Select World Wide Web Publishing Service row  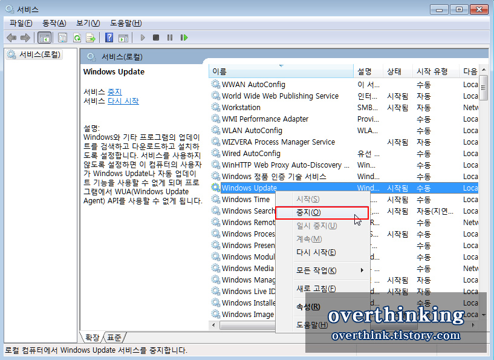[x=345, y=96]
